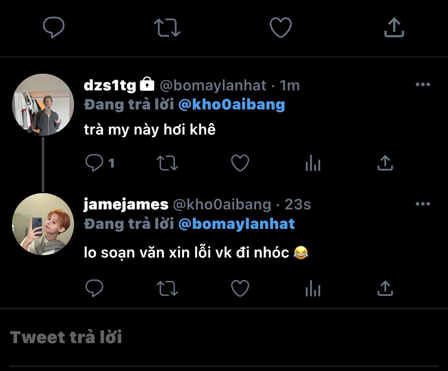448x371 pixels.
Task: Open reply thread on dzs1tg's tweet
Action: 95,163
